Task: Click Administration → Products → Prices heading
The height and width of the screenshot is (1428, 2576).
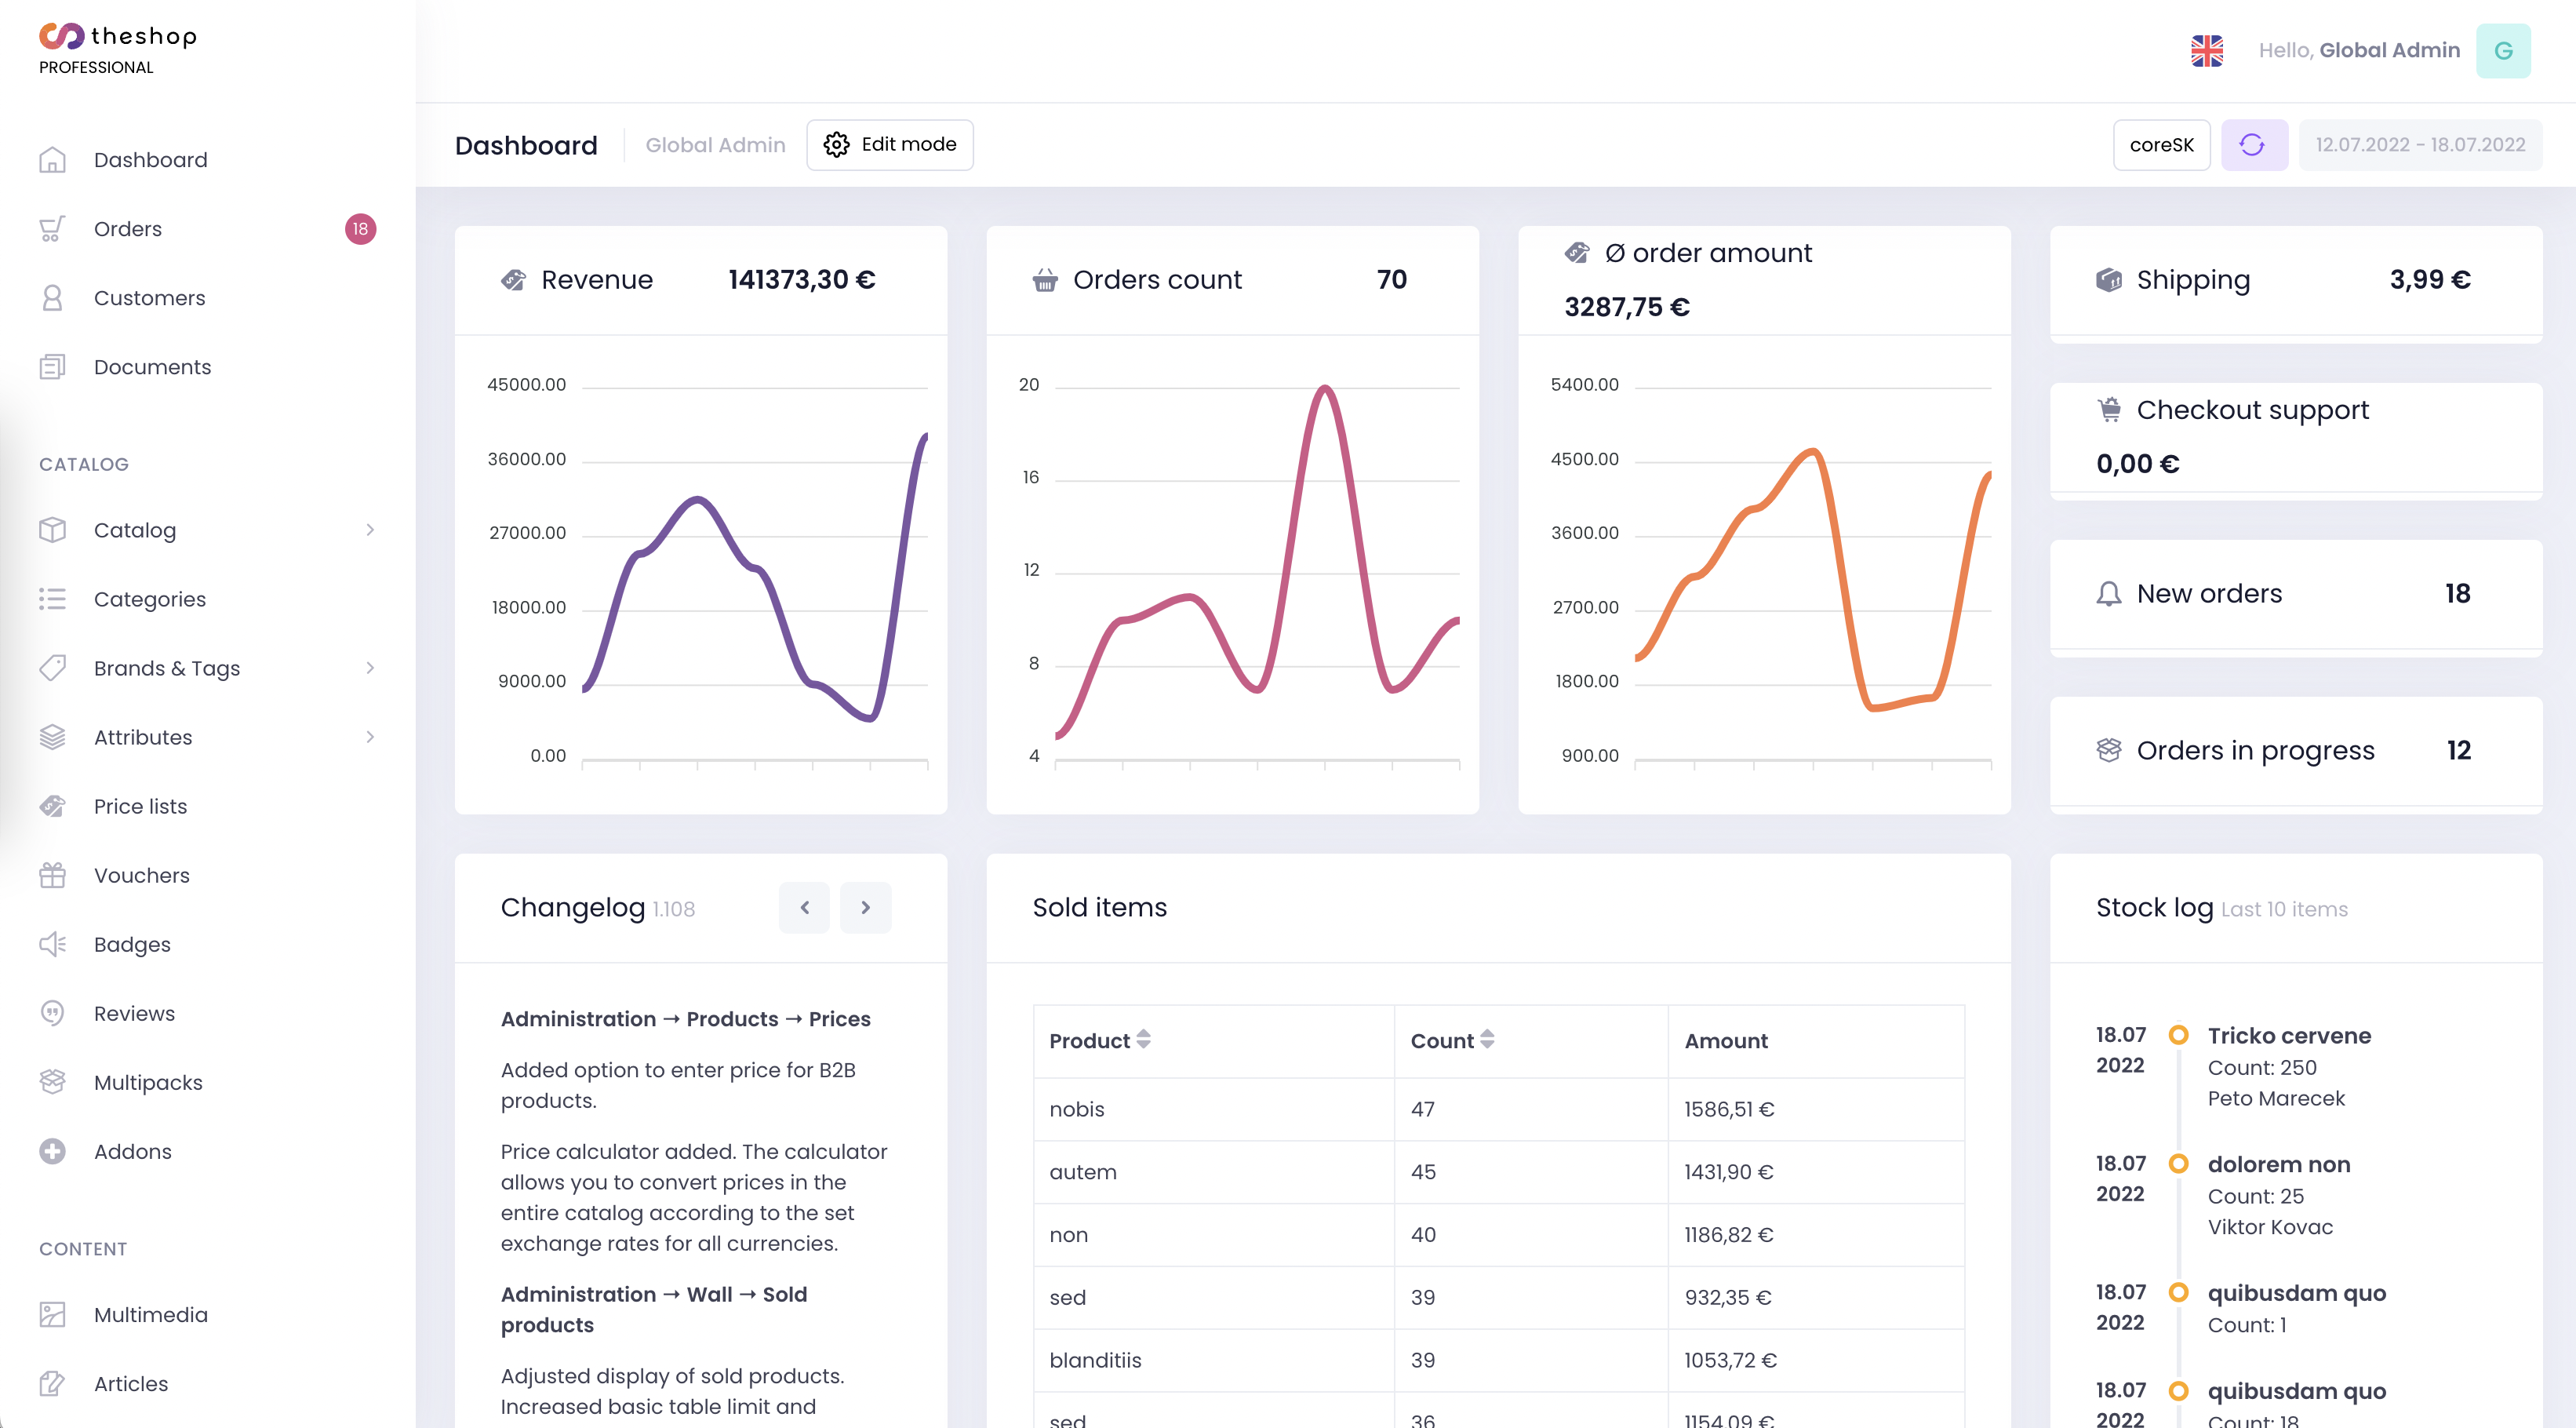Action: click(x=685, y=1019)
